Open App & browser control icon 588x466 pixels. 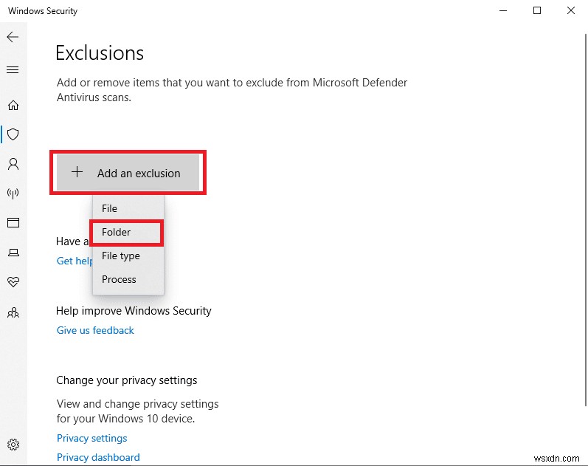coord(13,222)
